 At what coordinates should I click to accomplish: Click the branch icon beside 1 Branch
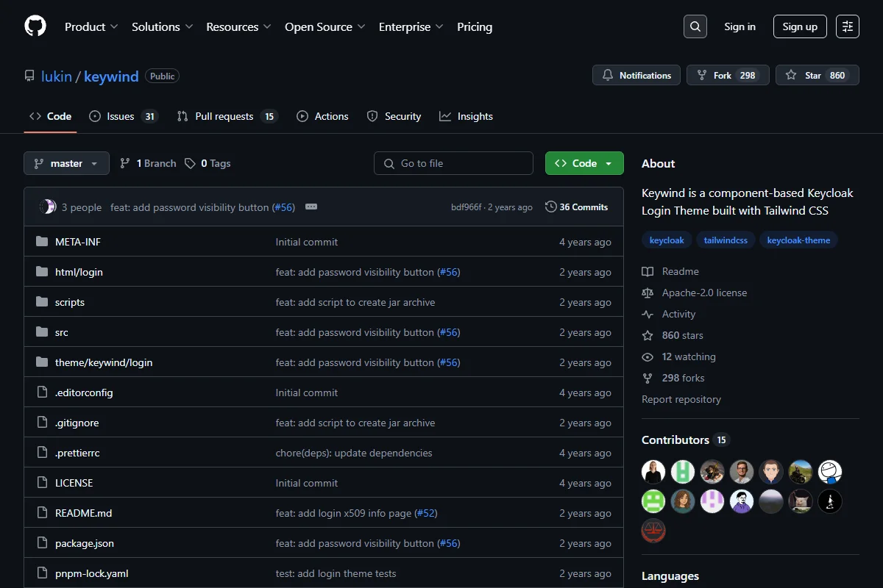[x=125, y=163]
